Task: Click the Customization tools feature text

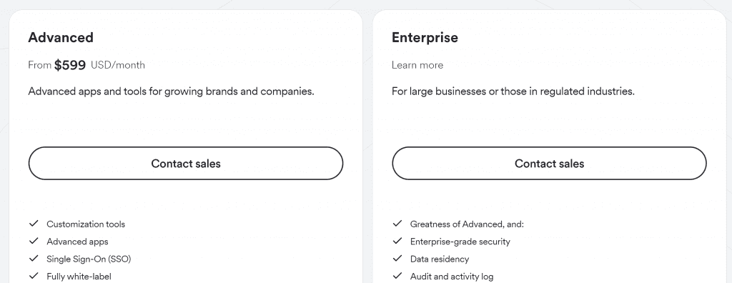Action: (x=86, y=224)
